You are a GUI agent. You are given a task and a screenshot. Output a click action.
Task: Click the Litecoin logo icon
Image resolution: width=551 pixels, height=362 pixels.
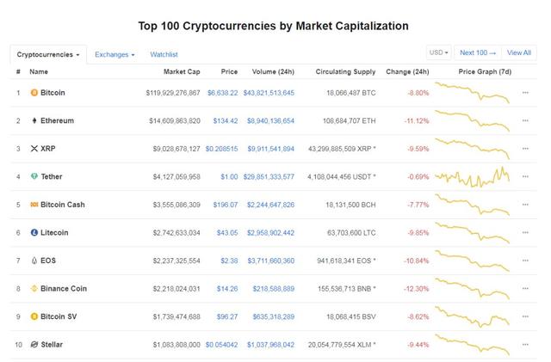pos(34,232)
